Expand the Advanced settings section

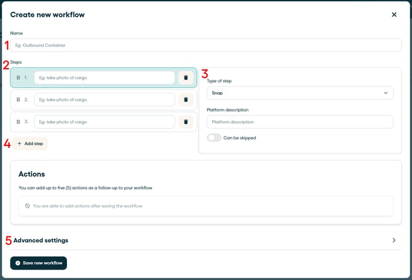[x=41, y=240]
